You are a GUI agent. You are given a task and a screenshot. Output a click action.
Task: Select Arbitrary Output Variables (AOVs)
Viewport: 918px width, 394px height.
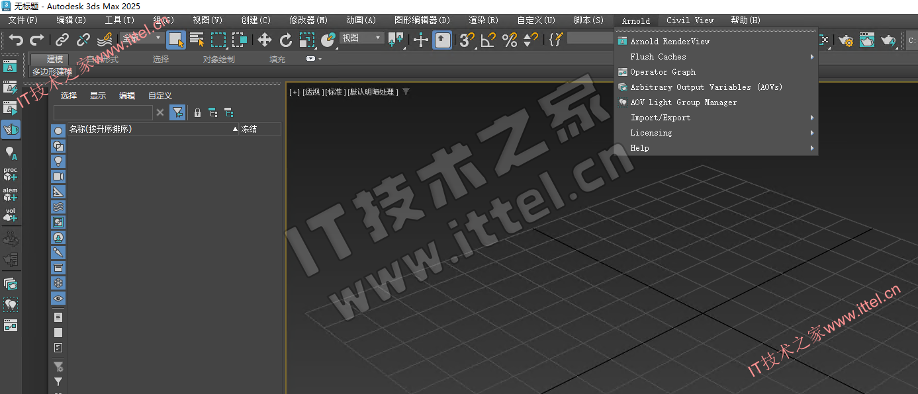tap(716, 87)
